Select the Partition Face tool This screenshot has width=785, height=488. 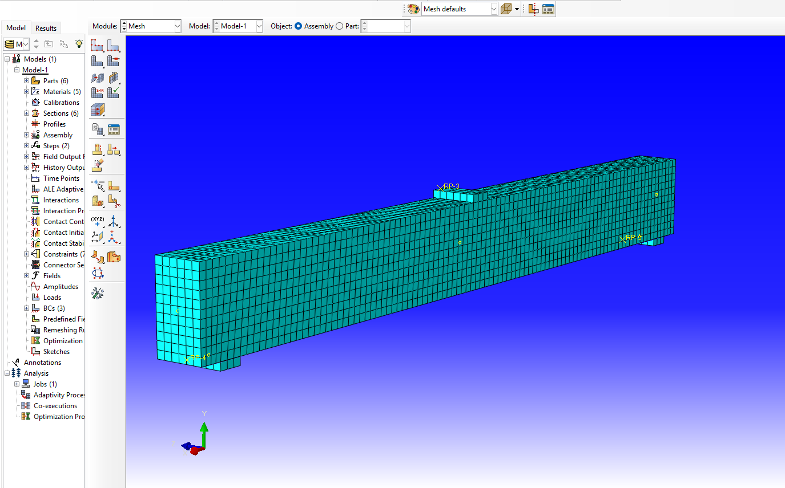tap(114, 185)
